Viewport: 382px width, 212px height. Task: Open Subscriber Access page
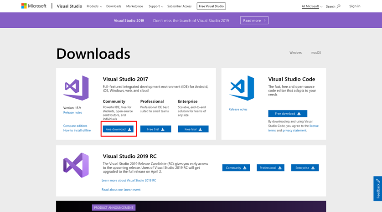tap(179, 6)
